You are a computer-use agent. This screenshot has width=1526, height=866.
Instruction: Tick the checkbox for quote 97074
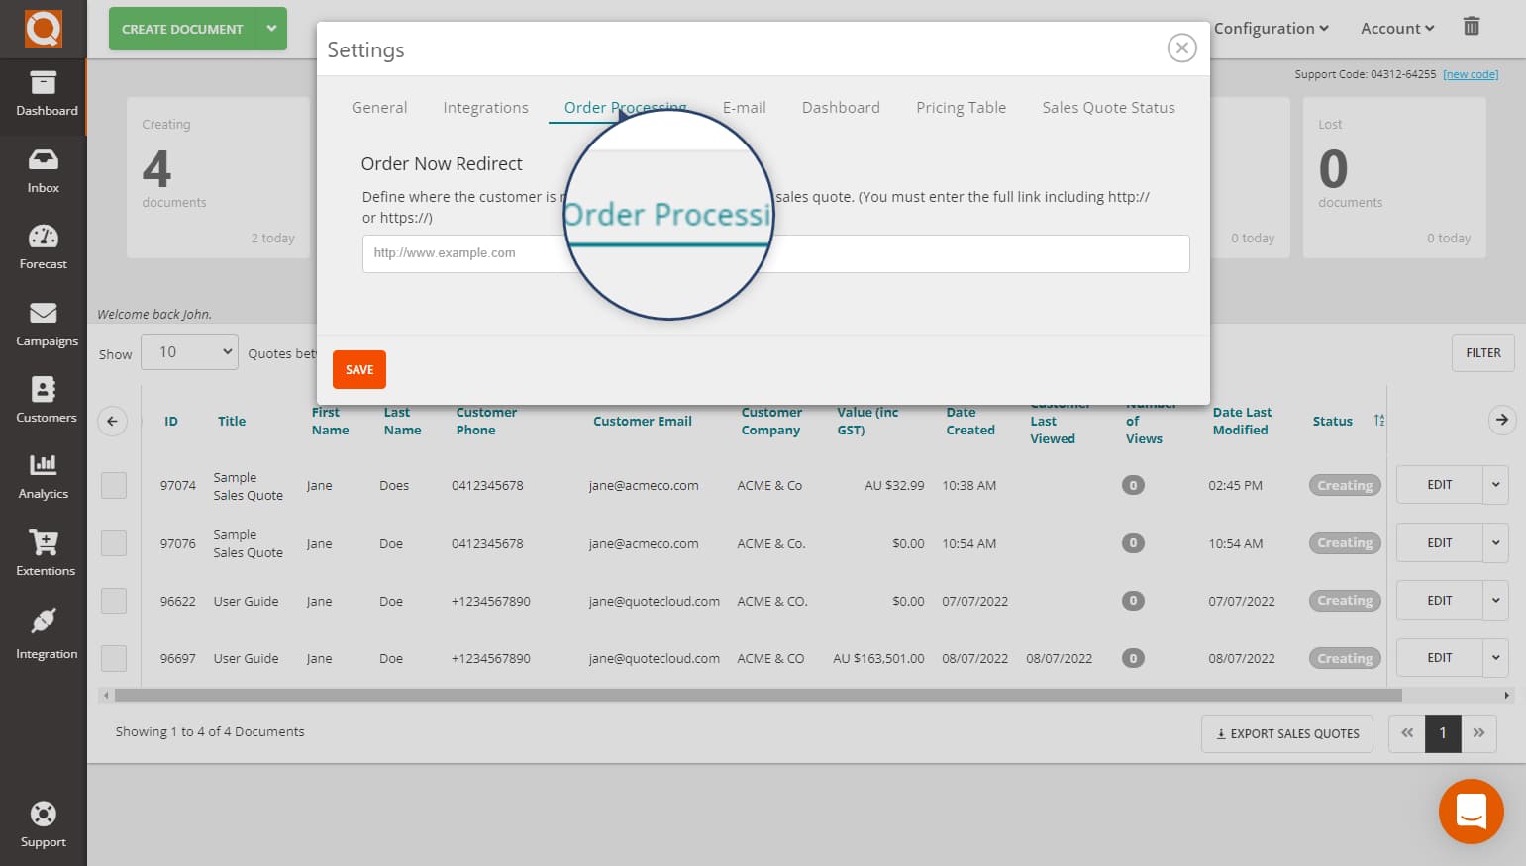coord(114,485)
